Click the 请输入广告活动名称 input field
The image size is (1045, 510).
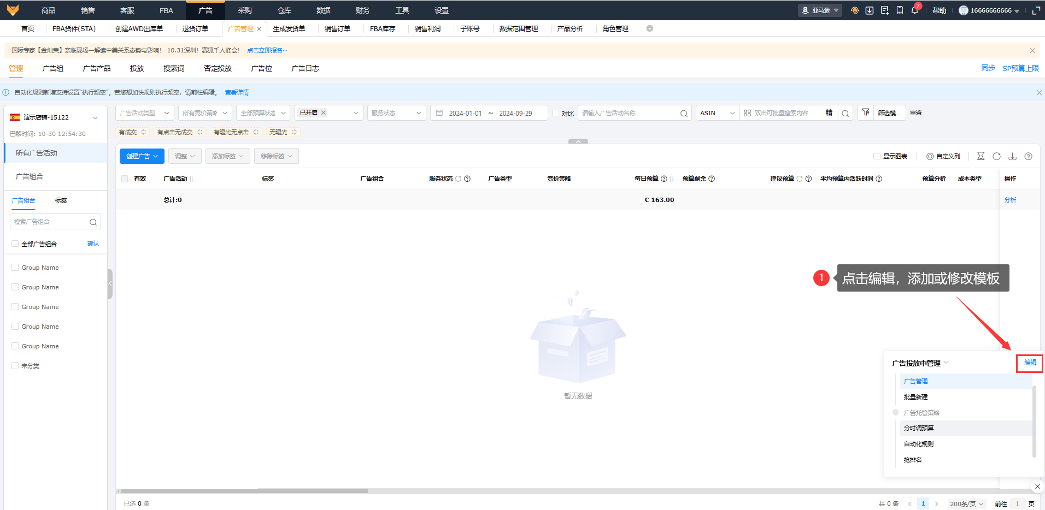[x=629, y=113]
